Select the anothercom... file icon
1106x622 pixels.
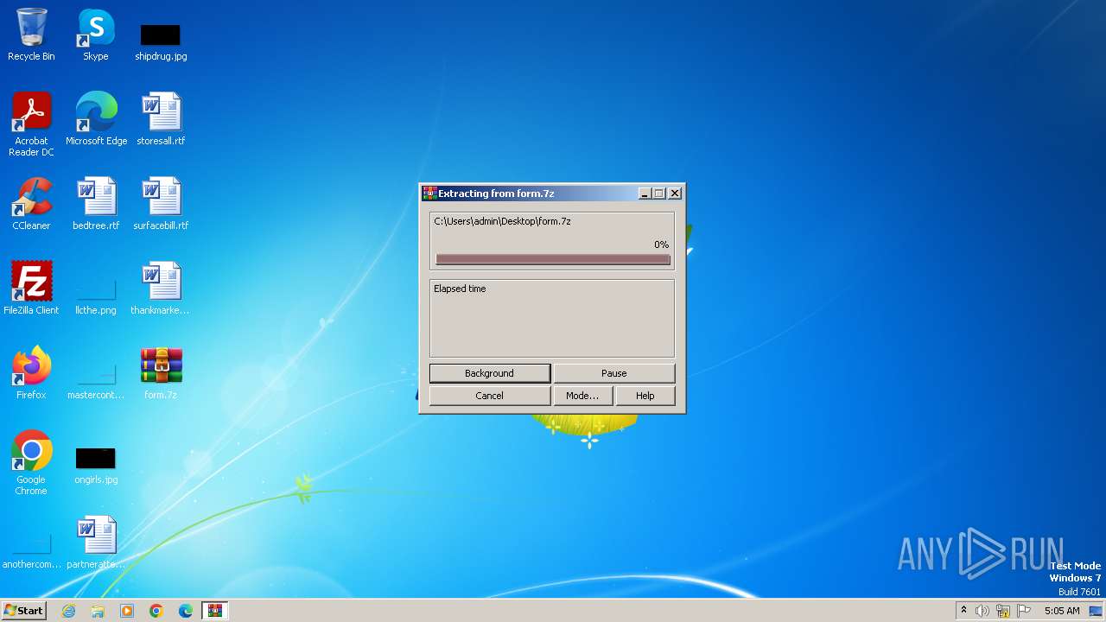(31, 549)
